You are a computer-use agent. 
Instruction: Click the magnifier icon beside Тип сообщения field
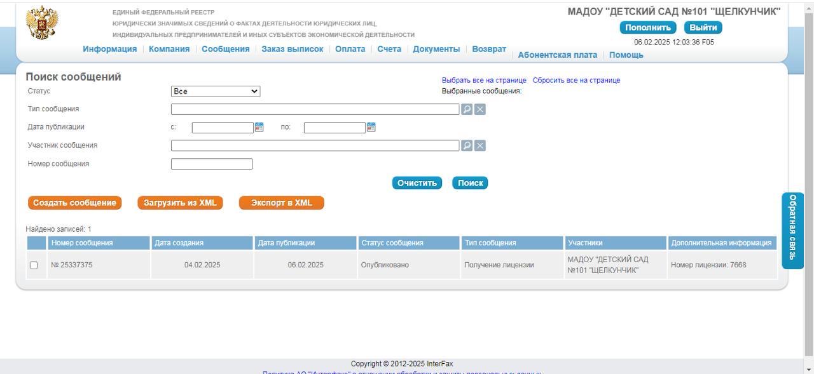(x=467, y=109)
